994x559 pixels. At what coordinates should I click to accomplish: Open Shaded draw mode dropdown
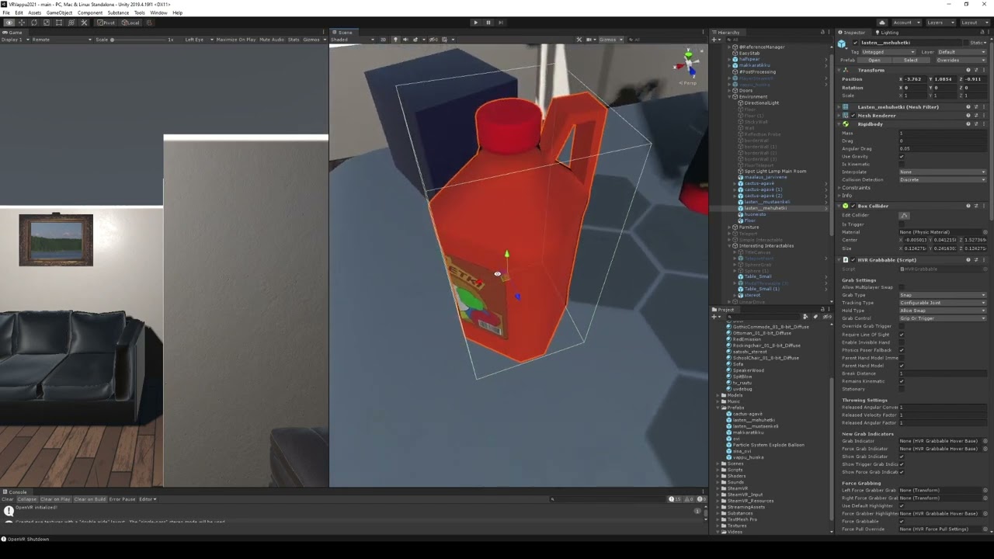[x=353, y=40]
